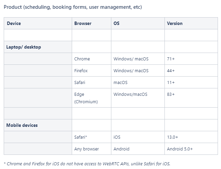Select the Mobile devices row label
Screen dimensions: 221x169
point(22,125)
